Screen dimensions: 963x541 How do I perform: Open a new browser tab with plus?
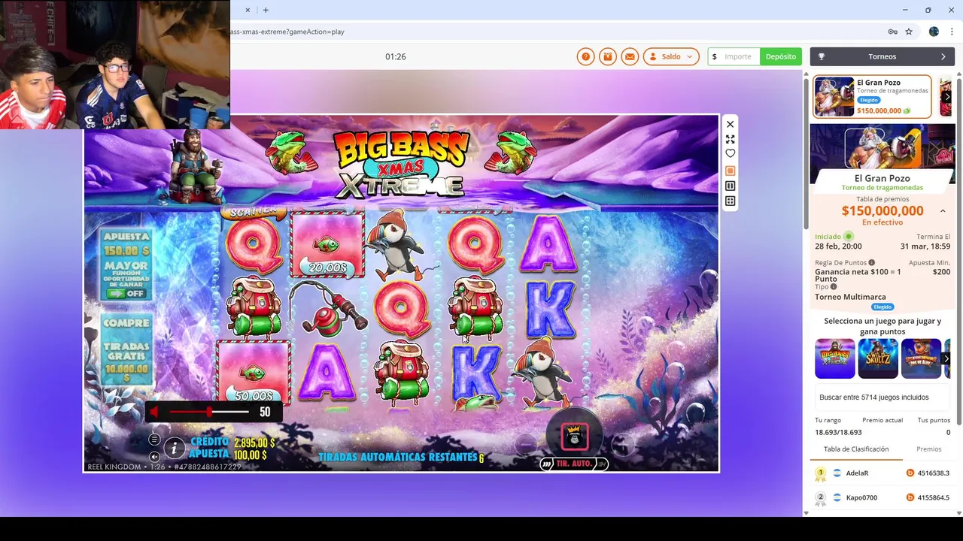point(266,10)
